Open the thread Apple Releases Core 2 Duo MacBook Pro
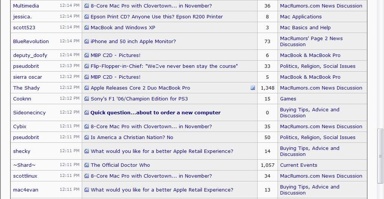The height and width of the screenshot is (199, 384). (x=140, y=88)
